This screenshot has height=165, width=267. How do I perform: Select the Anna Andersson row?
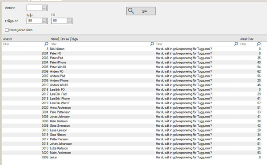[x=132, y=108]
